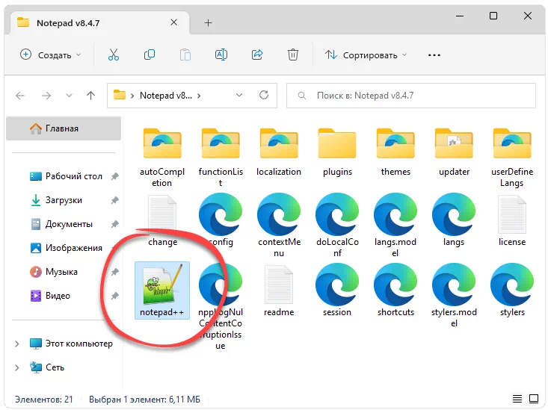Click the Видео pin icon
This screenshot has width=548, height=410.
tap(114, 296)
